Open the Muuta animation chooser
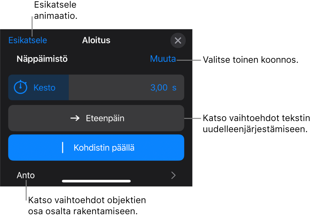313x217 pixels. [163, 59]
